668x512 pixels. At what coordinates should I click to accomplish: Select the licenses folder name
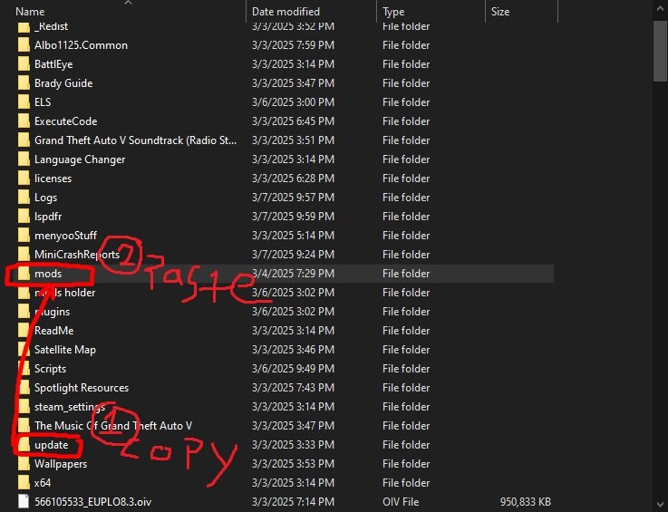pos(53,179)
